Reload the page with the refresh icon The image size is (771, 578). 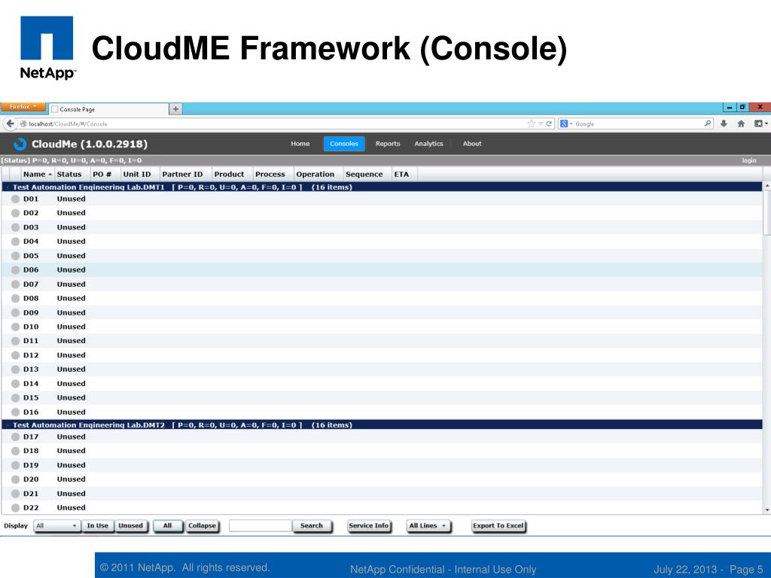tap(549, 124)
